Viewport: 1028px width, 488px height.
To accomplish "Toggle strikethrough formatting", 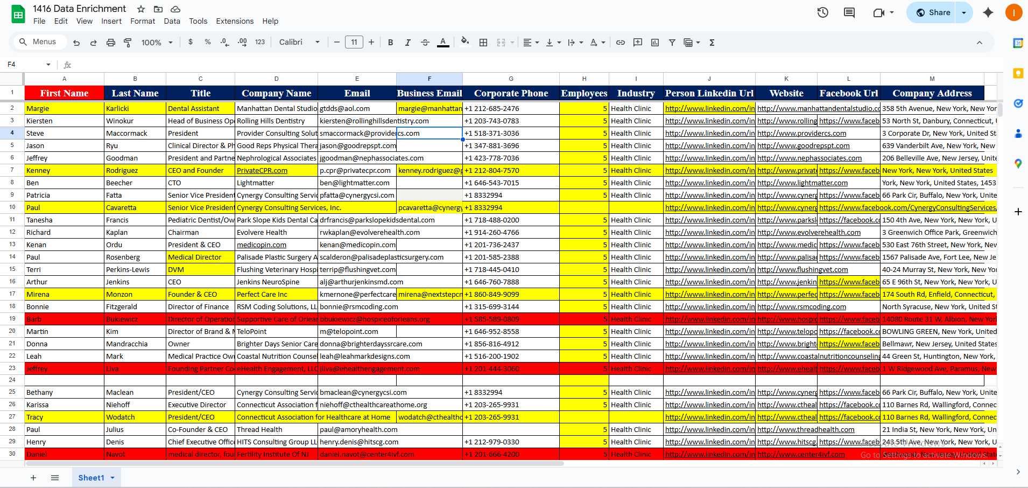I will coord(425,43).
